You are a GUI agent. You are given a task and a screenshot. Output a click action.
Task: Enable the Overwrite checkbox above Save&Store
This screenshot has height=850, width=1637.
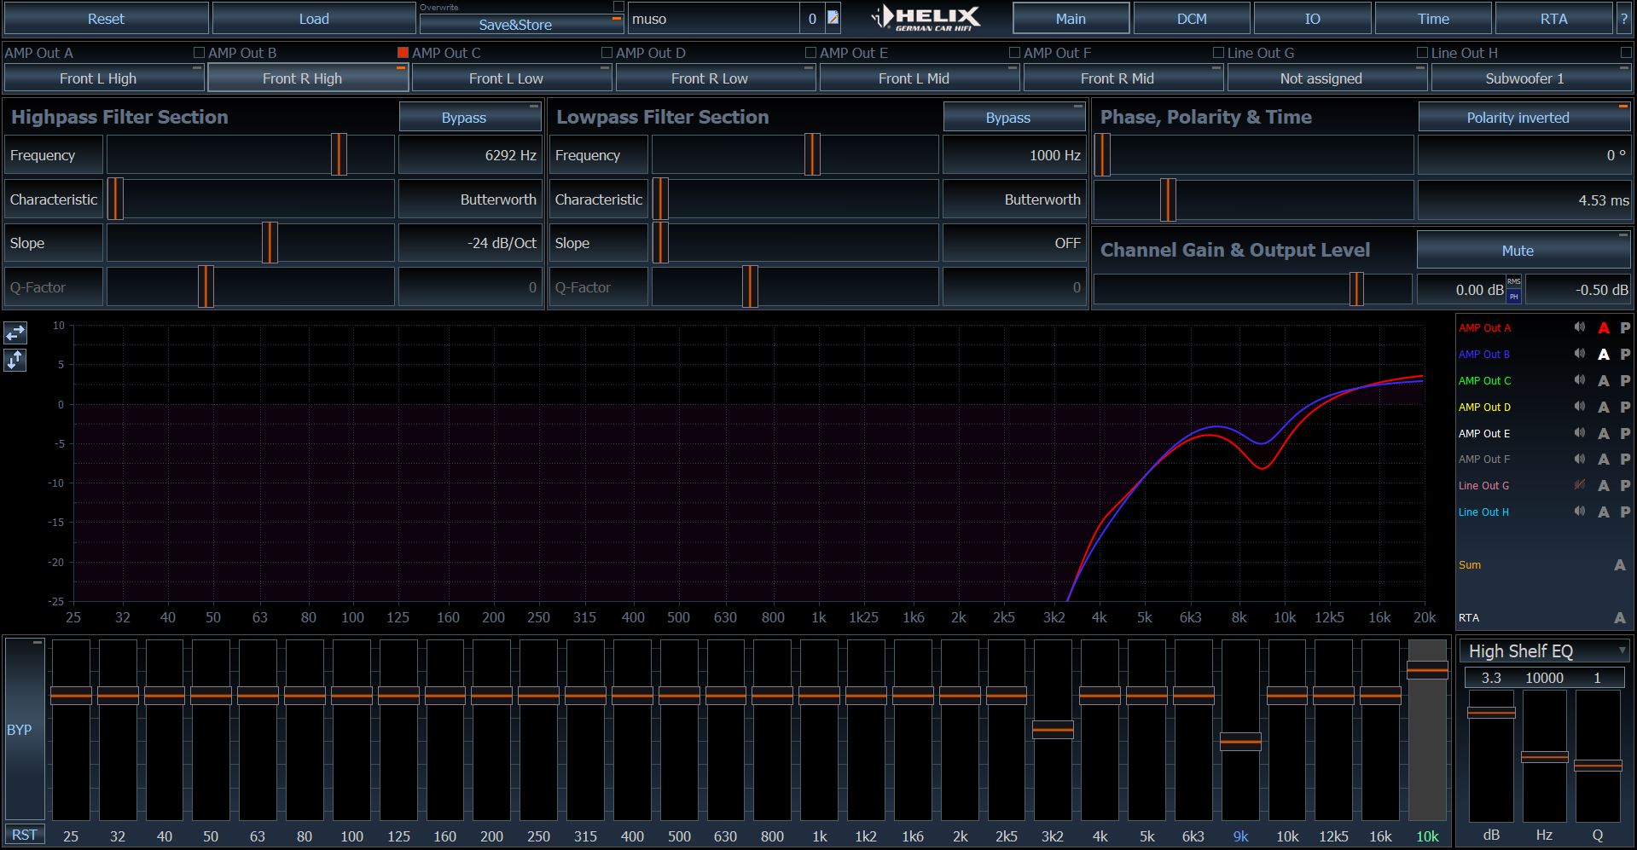(618, 7)
